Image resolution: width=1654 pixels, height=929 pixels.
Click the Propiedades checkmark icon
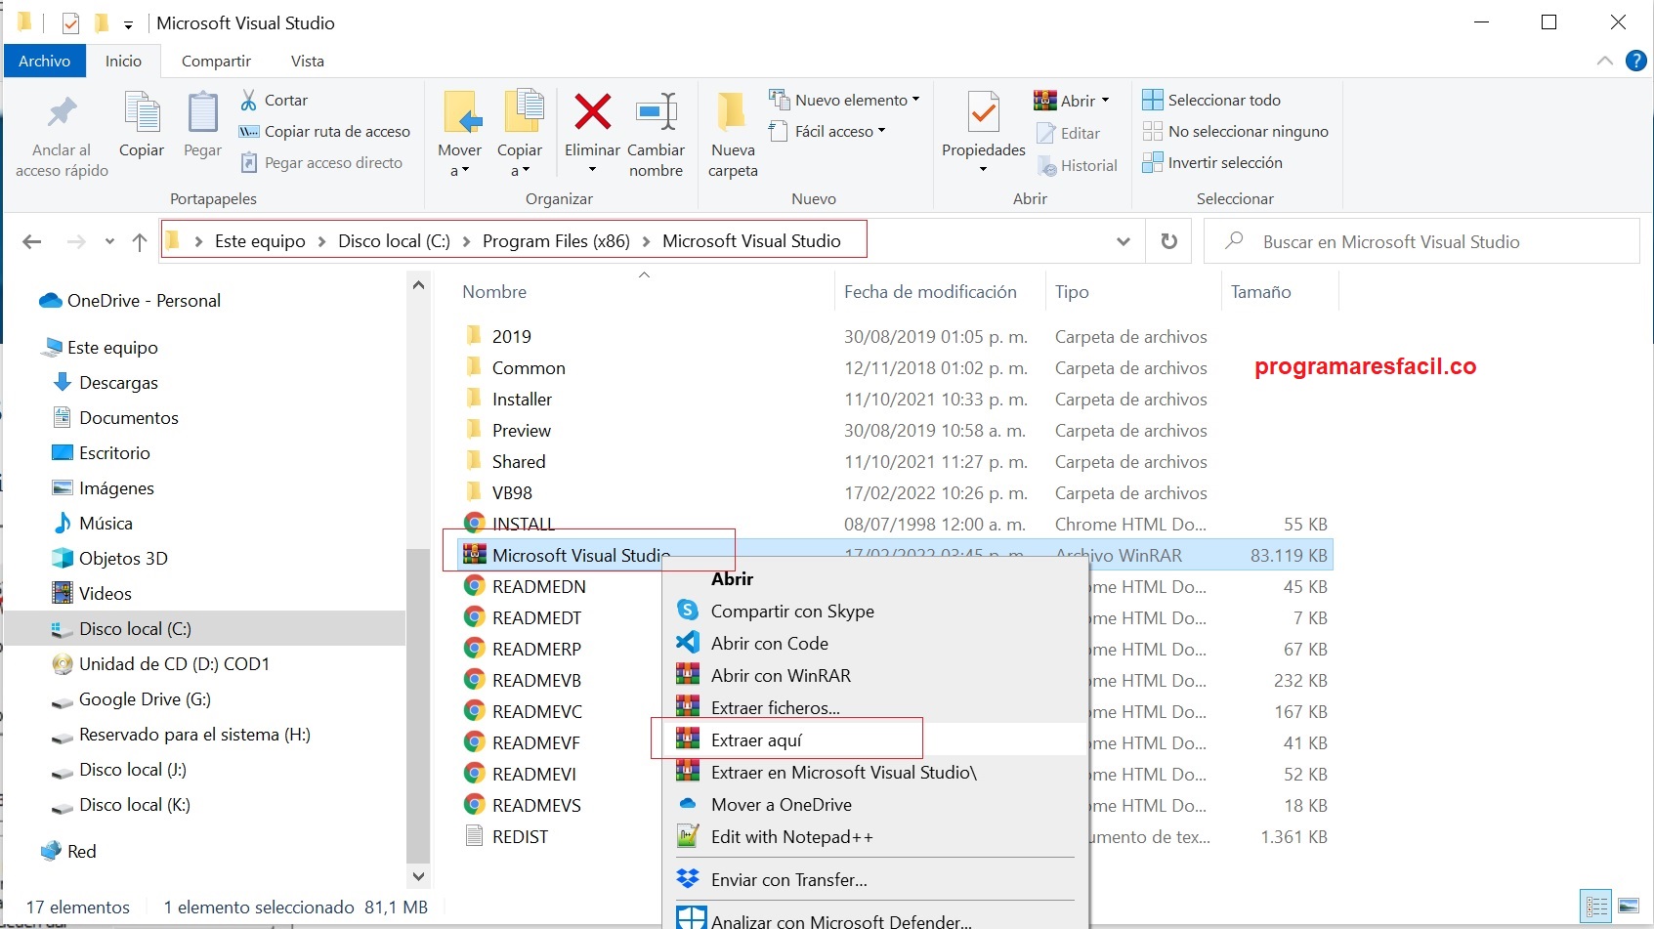point(983,113)
